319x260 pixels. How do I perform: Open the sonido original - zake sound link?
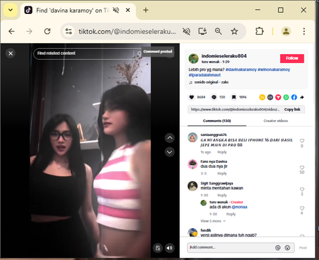click(x=211, y=82)
